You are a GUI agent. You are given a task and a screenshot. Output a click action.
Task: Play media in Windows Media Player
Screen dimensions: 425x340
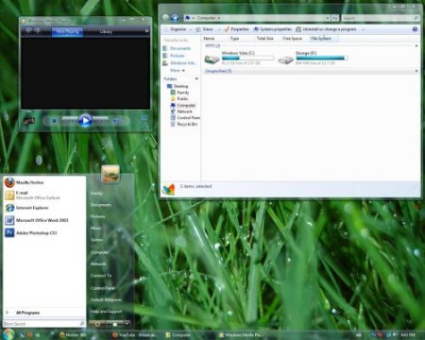[x=85, y=121]
